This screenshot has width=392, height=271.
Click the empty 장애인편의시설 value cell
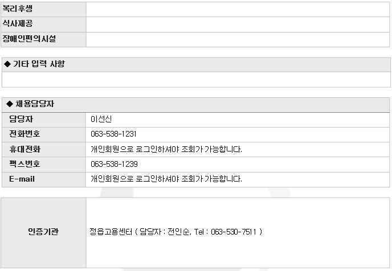tap(238, 39)
